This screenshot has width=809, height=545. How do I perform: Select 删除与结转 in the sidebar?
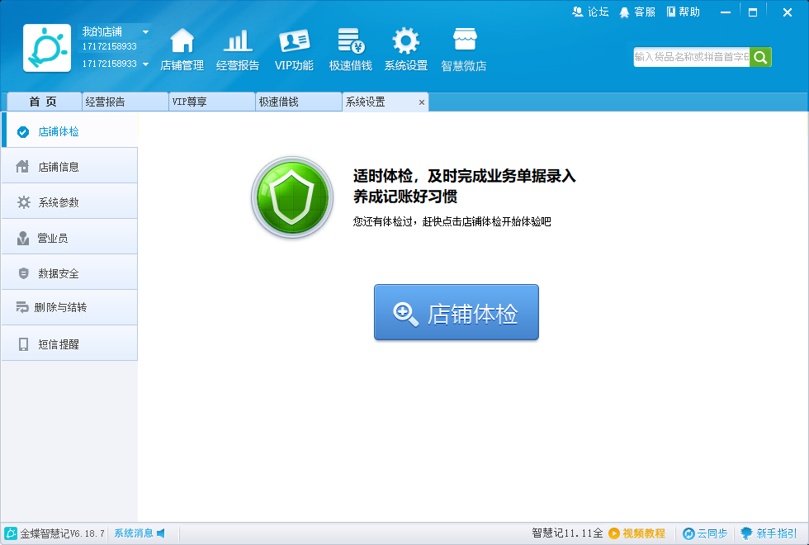69,307
